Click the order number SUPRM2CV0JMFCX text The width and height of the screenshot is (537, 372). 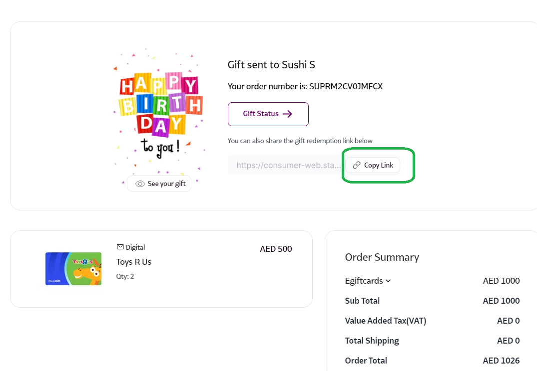click(346, 86)
